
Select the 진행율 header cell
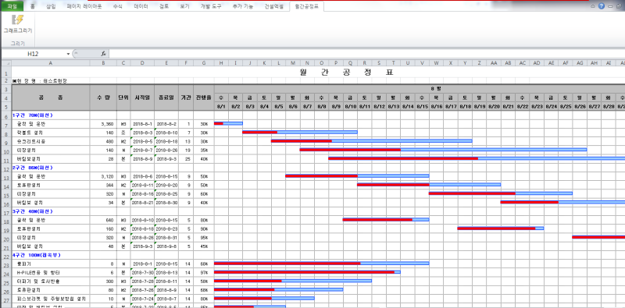(204, 97)
